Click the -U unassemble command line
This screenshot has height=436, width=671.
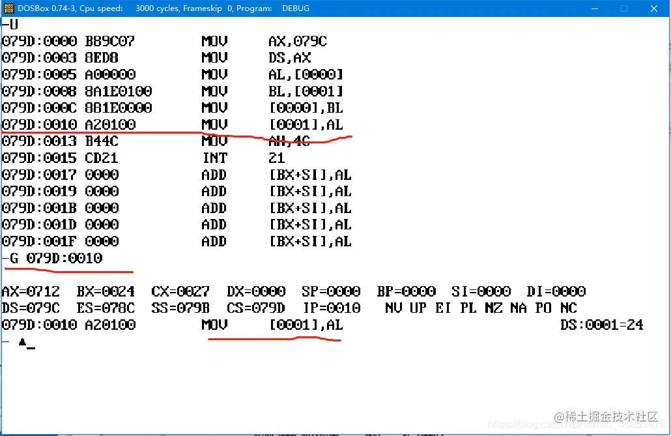[10, 24]
